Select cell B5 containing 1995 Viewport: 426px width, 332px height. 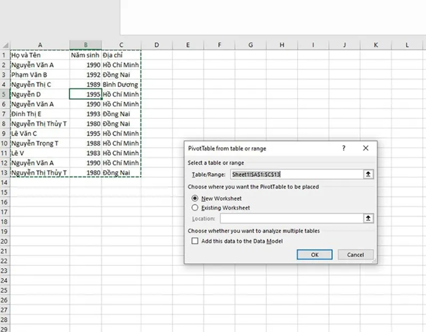(85, 94)
